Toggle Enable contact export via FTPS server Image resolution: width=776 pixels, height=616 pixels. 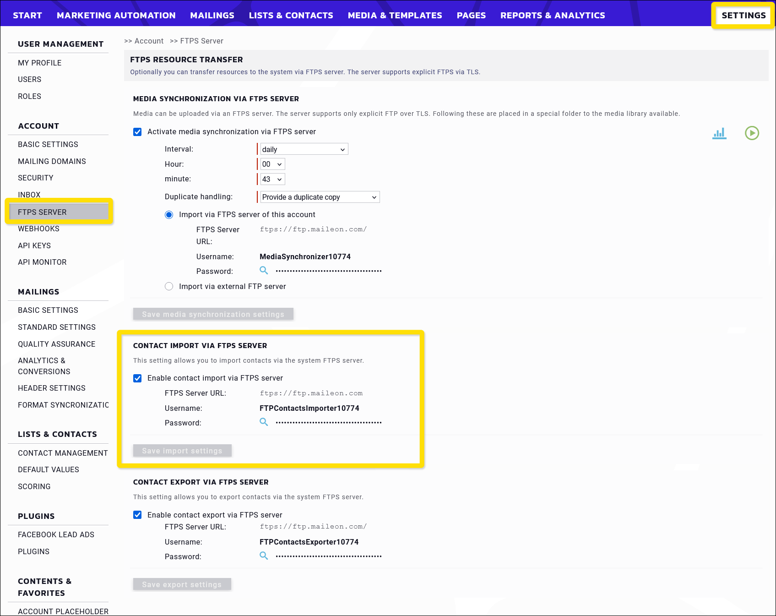137,515
